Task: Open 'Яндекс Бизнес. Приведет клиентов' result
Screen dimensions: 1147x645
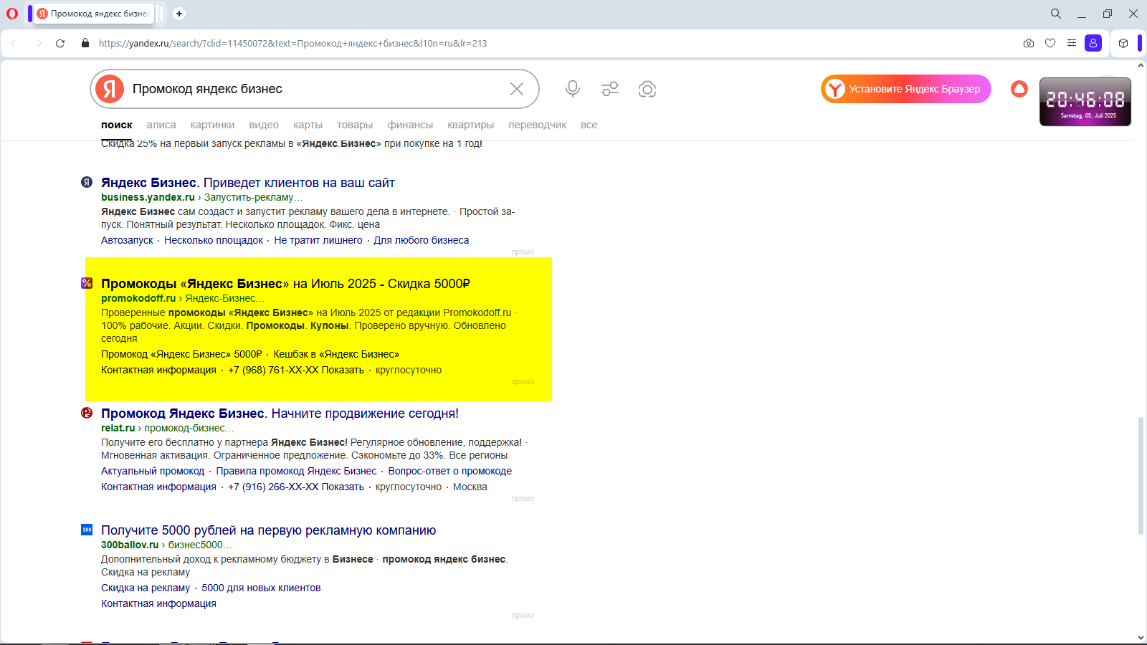Action: [x=248, y=183]
